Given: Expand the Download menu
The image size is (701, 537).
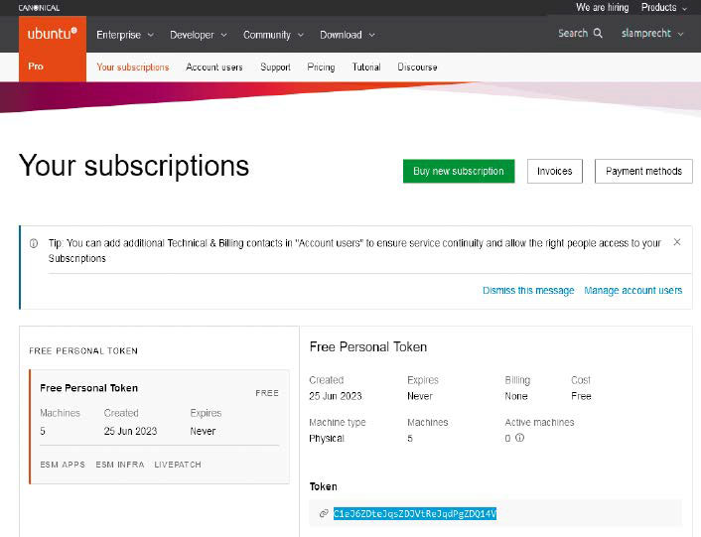Looking at the screenshot, I should pos(347,35).
